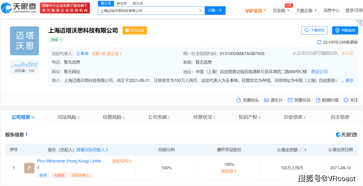This screenshot has width=363, height=186.
Task: Click the 香港 tag
Action: click(x=43, y=175)
